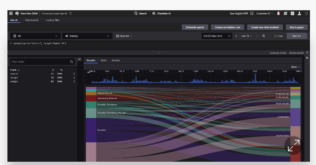
Task: Click the bookmark icon beside Advanced event search
Action: coord(71,13)
